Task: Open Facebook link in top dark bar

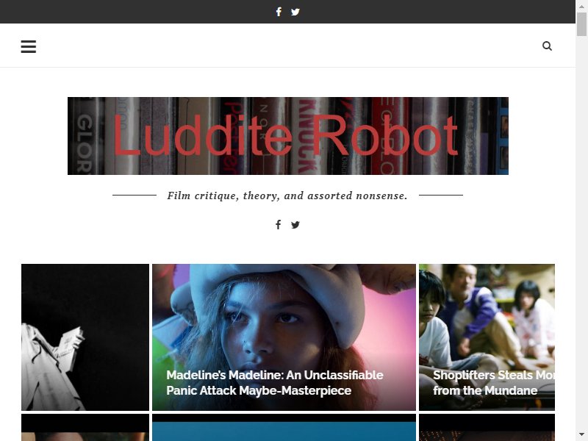Action: (279, 12)
